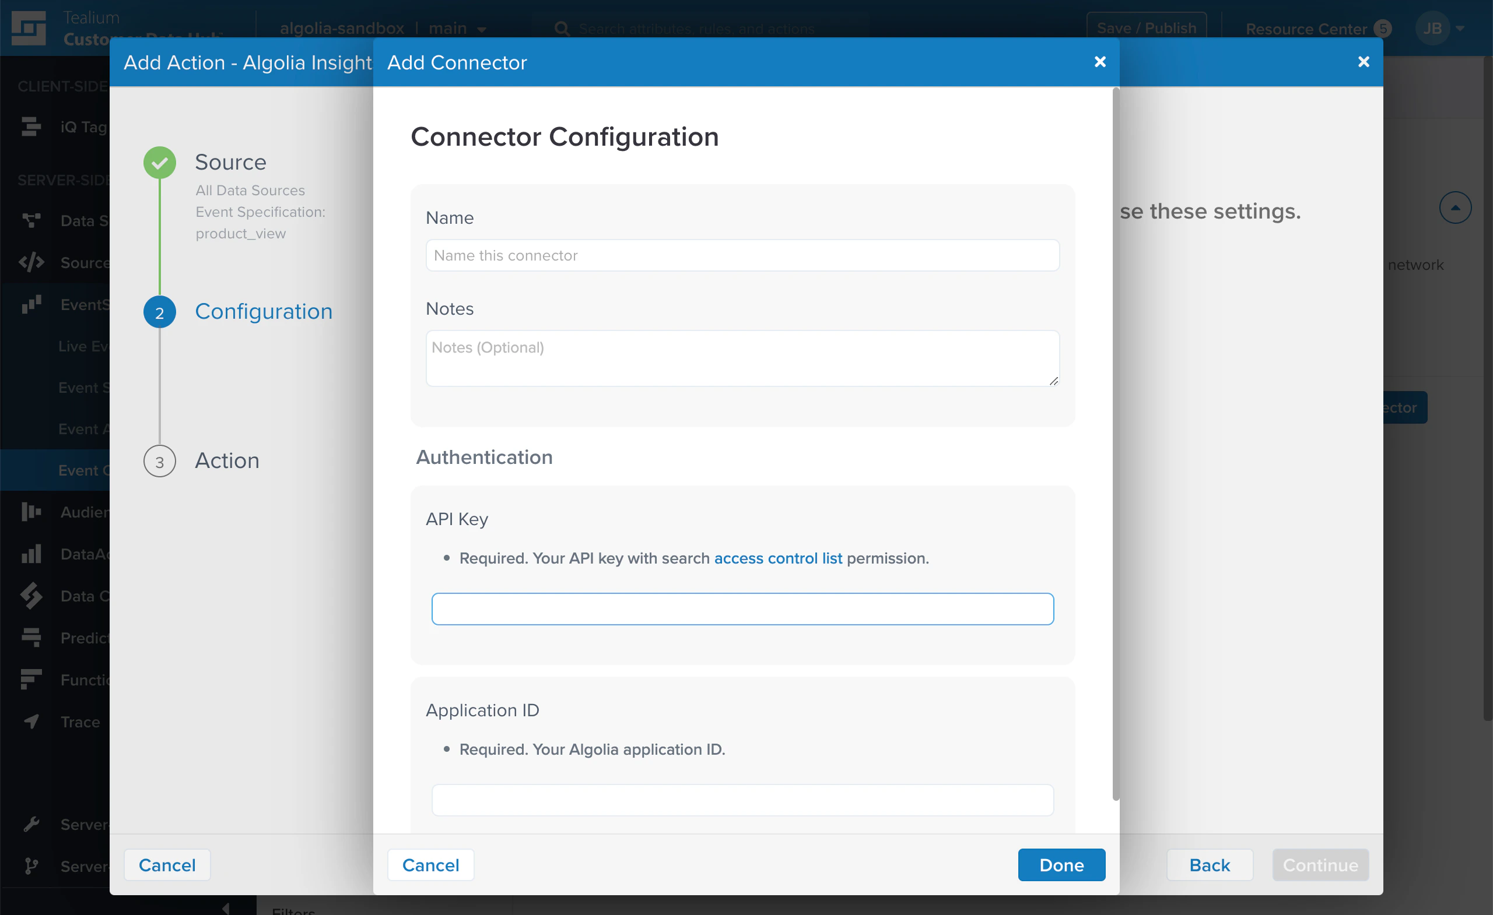This screenshot has height=915, width=1493.
Task: Click the Server-Side branch icon
Action: tap(31, 866)
